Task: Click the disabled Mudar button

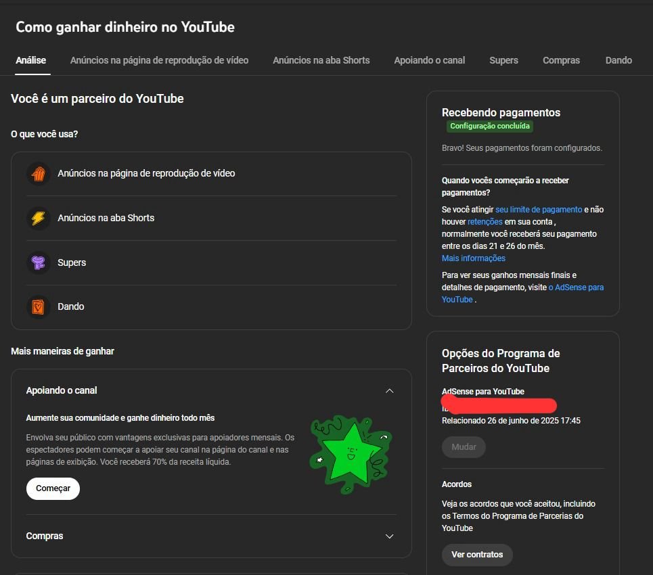Action: point(464,447)
